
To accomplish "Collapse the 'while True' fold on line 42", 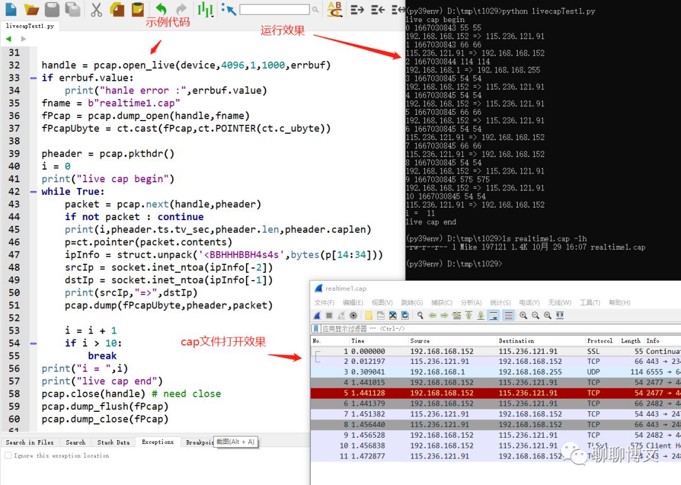I will click(x=33, y=192).
